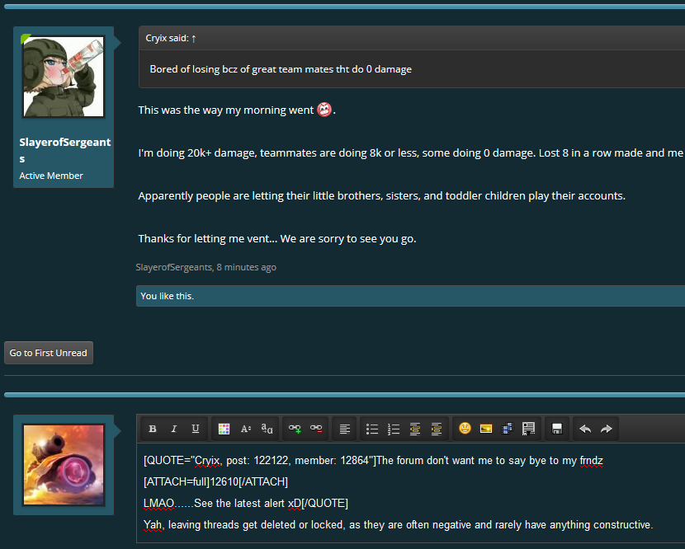Toggle bold formatting in editor
The width and height of the screenshot is (685, 549).
tap(153, 429)
